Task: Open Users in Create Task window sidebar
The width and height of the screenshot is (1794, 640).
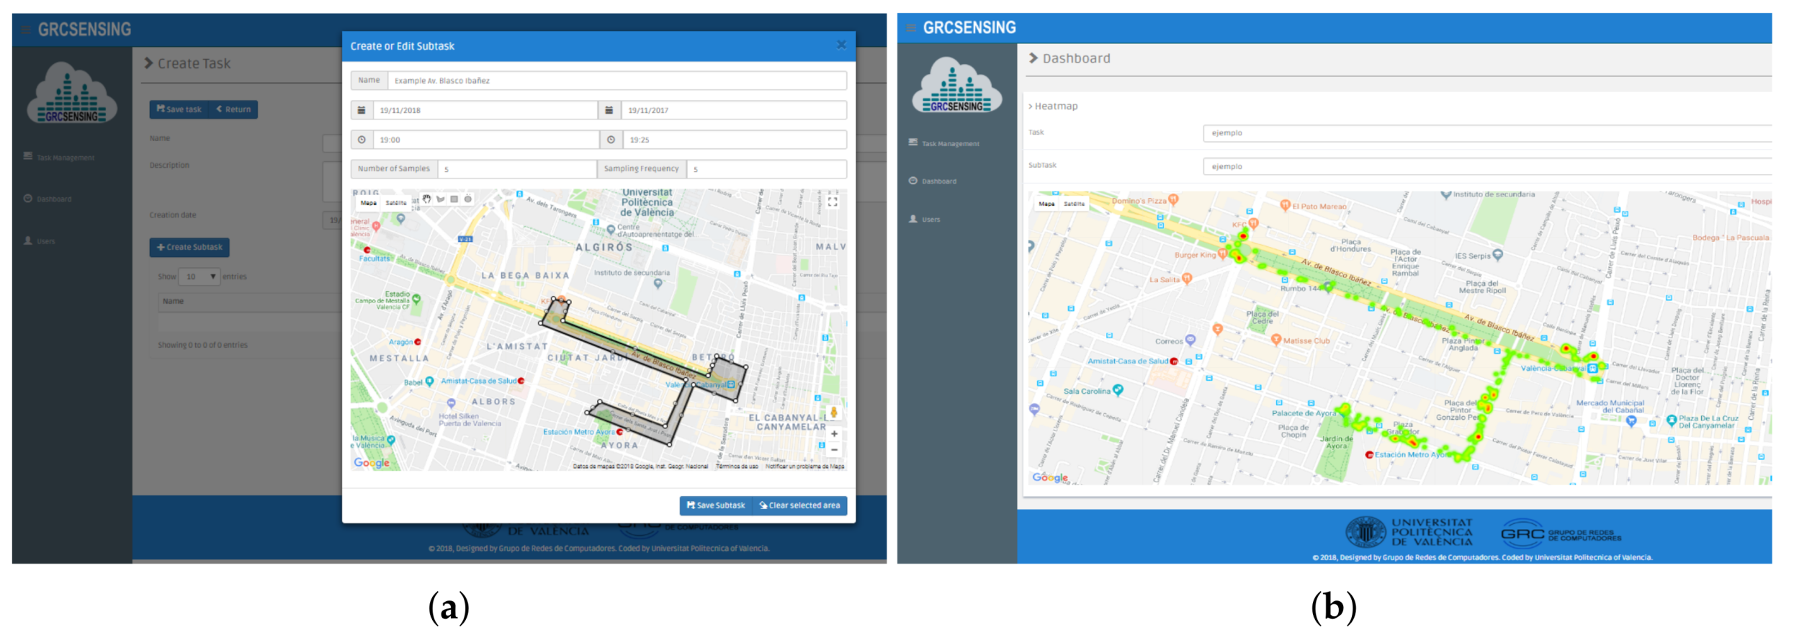Action: pyautogui.click(x=40, y=241)
